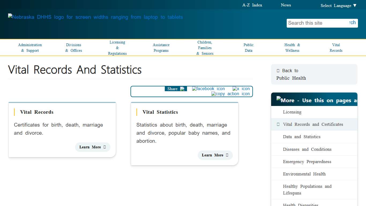Viewport: 366px width, 206px height.
Task: Click the Share button icon
Action: [x=183, y=89]
